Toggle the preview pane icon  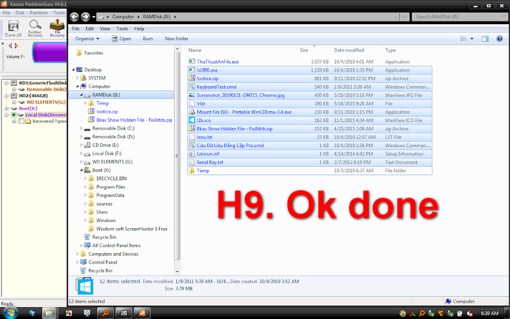485,39
